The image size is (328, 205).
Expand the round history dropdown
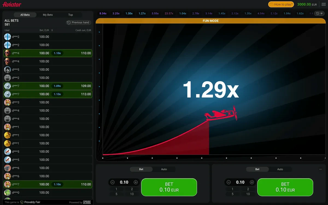pyautogui.click(x=319, y=13)
